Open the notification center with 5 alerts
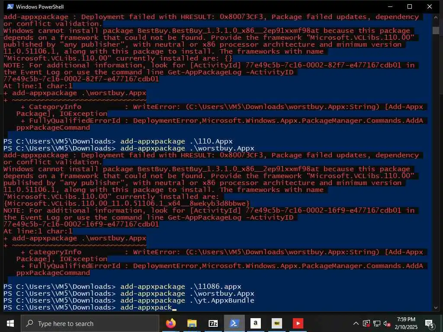 [429, 324]
